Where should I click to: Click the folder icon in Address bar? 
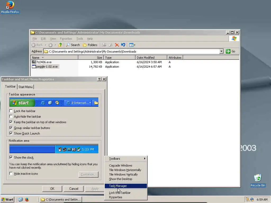pos(46,52)
